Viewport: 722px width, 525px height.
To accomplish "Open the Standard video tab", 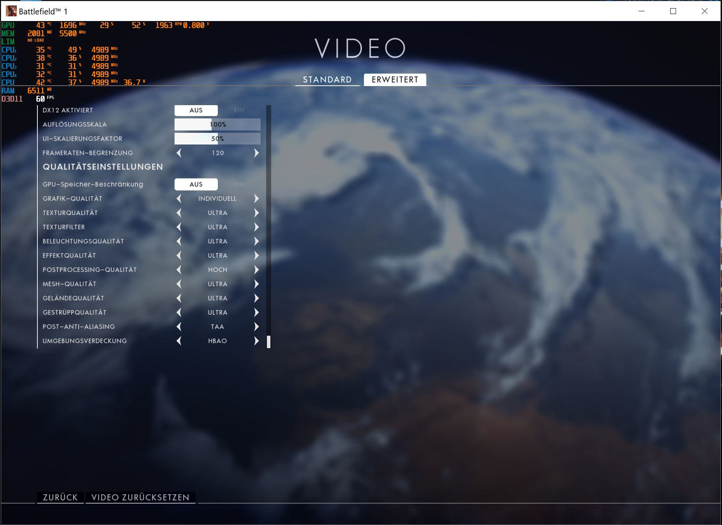I will point(327,79).
